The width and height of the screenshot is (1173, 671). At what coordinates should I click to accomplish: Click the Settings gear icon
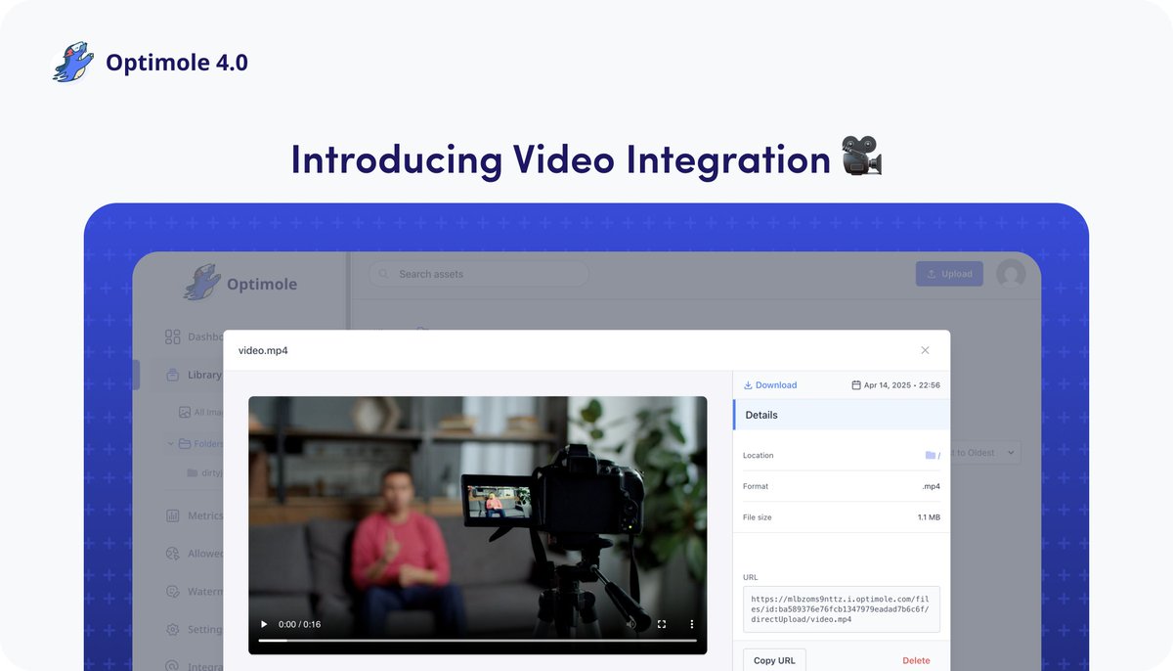click(172, 630)
